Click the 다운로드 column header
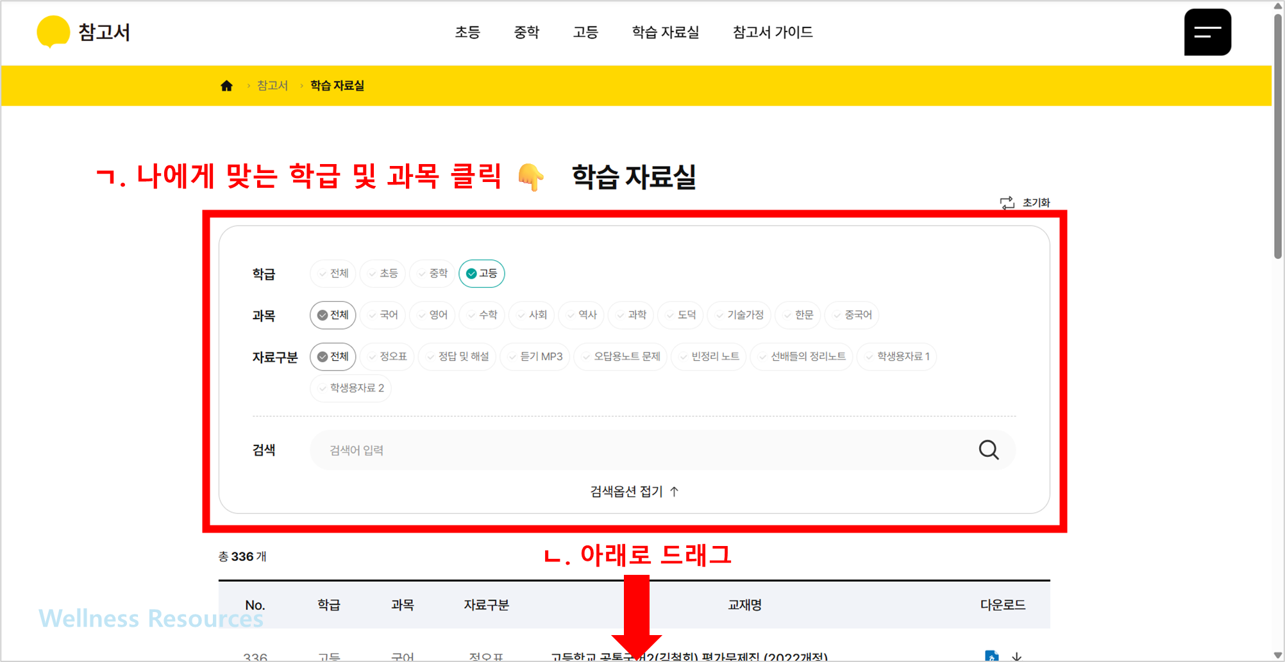 click(x=1003, y=605)
